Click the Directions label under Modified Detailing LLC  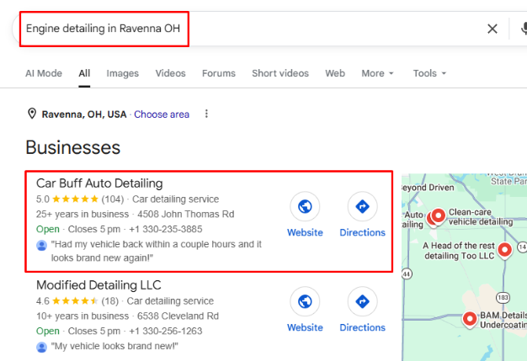(x=362, y=327)
